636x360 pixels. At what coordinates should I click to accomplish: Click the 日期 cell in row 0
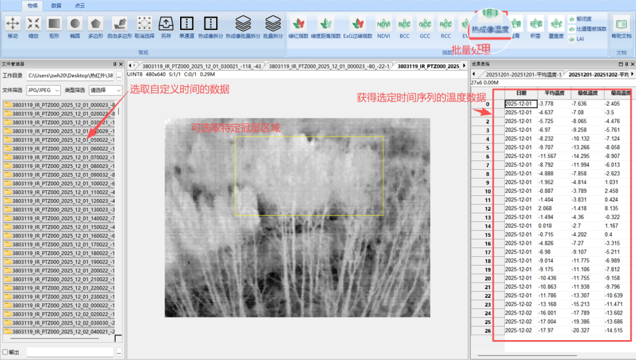[x=520, y=104]
